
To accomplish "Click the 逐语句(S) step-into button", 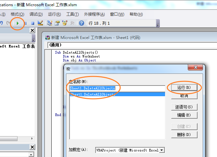I will point(184,107).
